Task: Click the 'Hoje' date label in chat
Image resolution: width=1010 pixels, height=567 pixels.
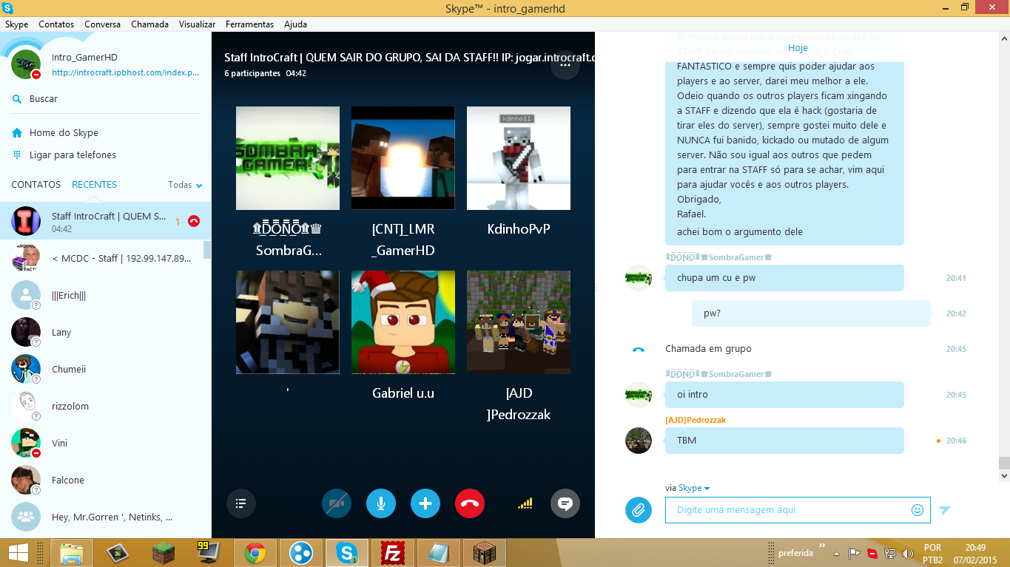Action: pyautogui.click(x=798, y=47)
